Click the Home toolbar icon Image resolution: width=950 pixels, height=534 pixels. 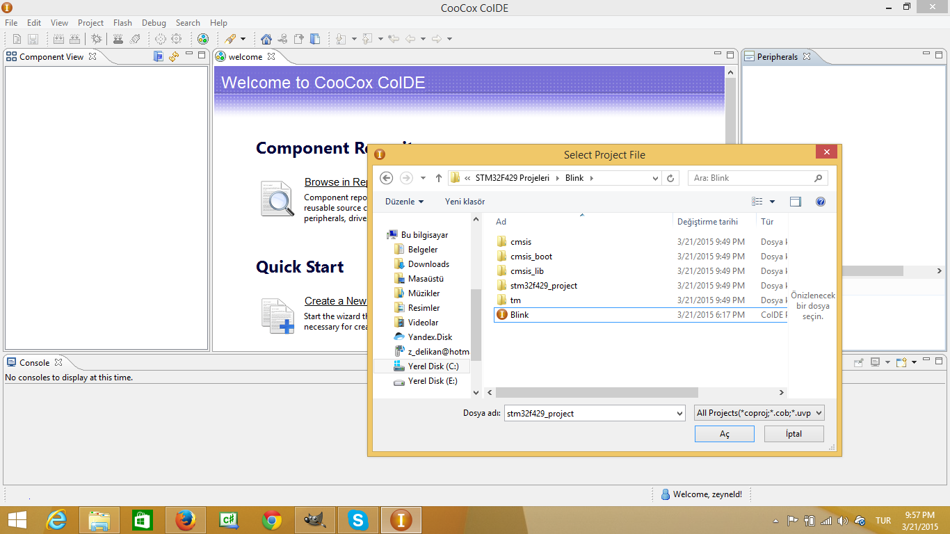(x=266, y=39)
